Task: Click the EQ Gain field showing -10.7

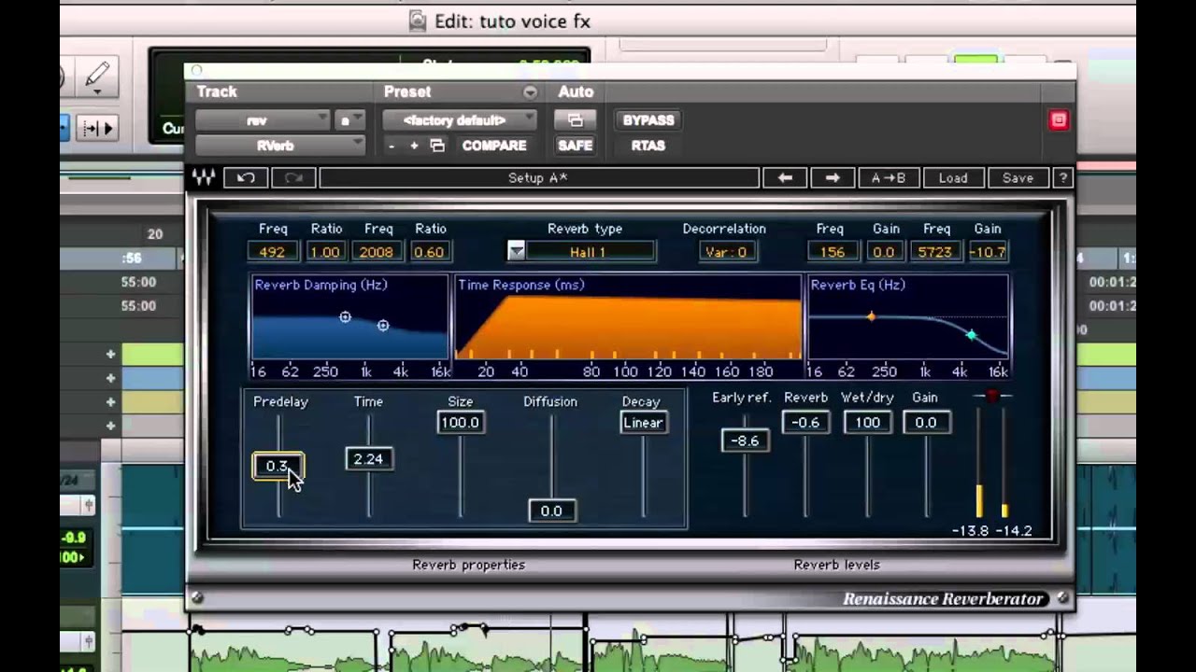Action: (x=987, y=251)
